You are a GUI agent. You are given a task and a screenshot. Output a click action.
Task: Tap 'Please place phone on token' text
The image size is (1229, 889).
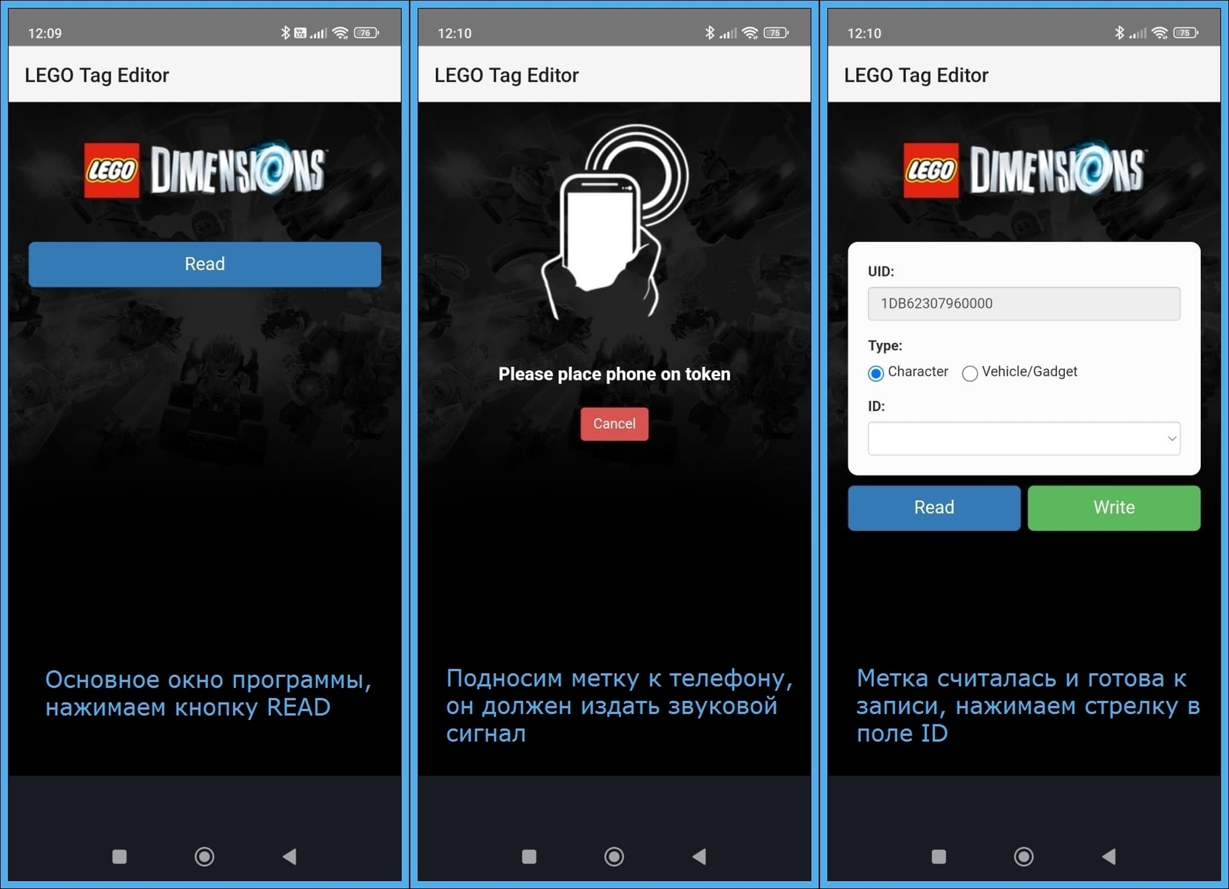point(614,374)
